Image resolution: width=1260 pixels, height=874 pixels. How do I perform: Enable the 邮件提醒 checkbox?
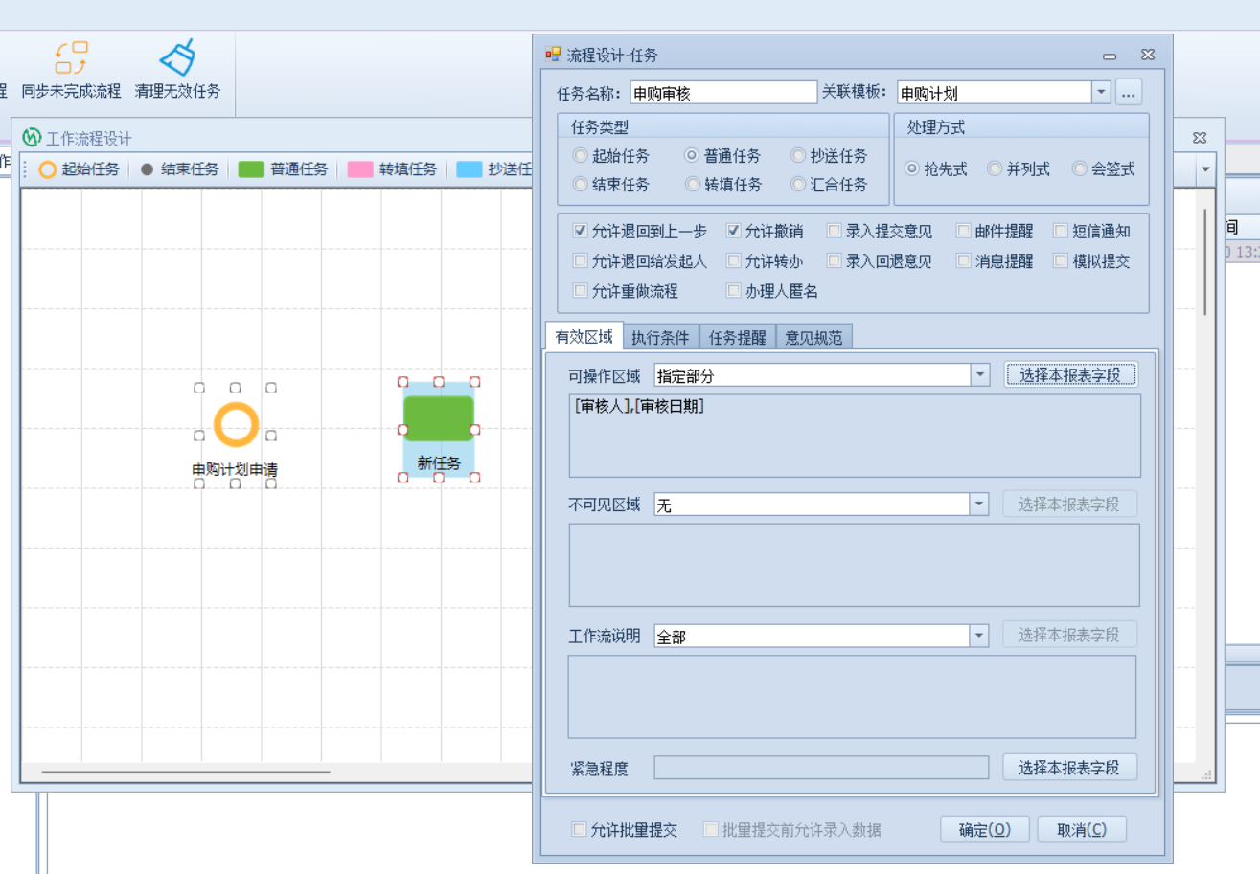964,231
